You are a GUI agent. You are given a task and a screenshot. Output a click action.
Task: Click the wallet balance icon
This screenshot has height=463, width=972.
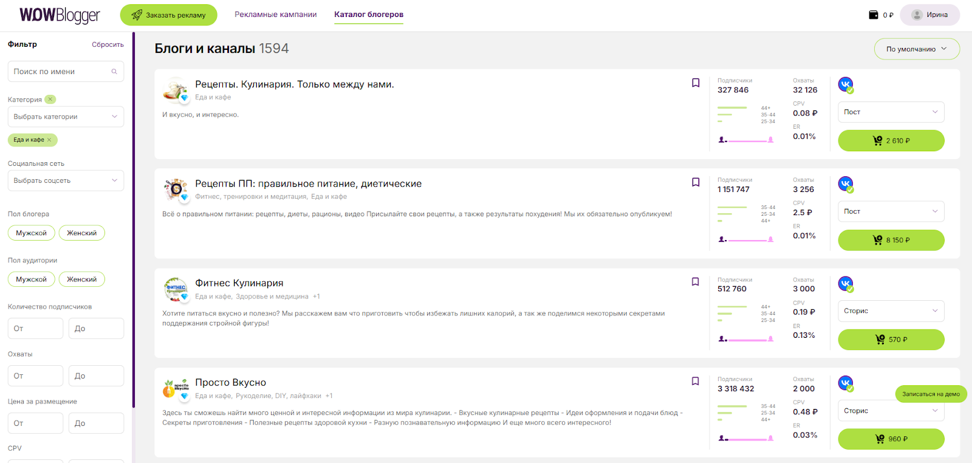pyautogui.click(x=874, y=15)
